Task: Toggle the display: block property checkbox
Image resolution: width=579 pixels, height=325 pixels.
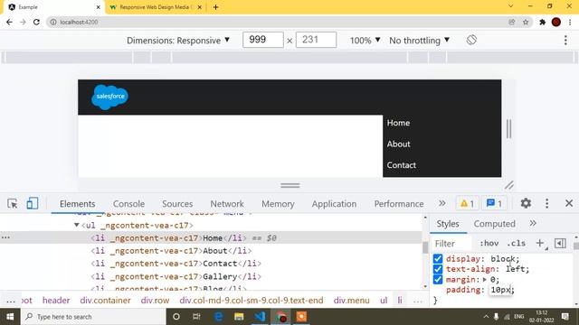Action: [x=438, y=259]
